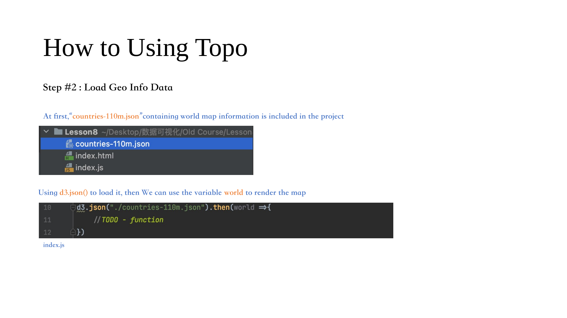Open index.html in the project tree
Viewport: 567px width, 318px height.
[94, 156]
